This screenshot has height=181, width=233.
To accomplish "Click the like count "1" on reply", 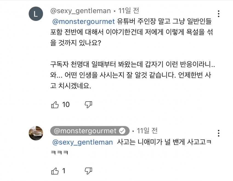I will (x=64, y=171).
